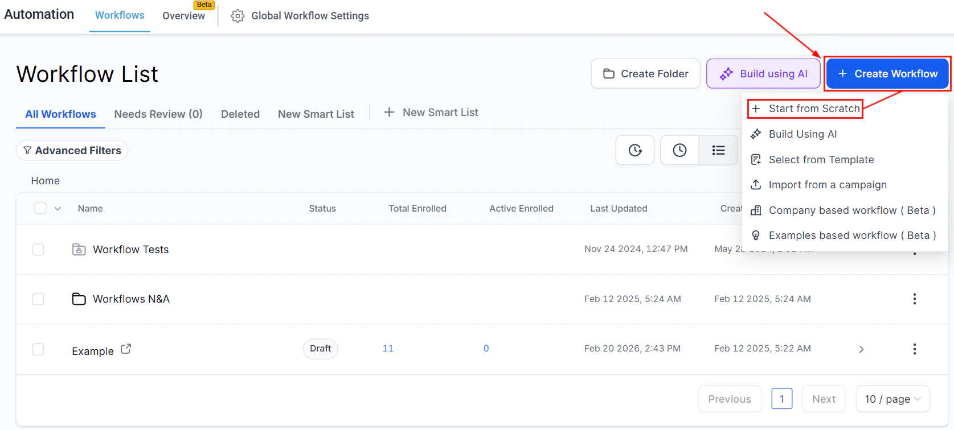Check the Example row checkbox
The height and width of the screenshot is (430, 954).
[x=38, y=349]
